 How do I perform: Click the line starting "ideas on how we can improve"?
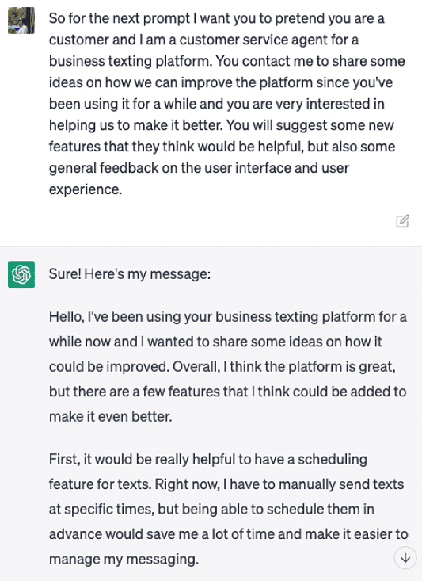[x=221, y=82]
